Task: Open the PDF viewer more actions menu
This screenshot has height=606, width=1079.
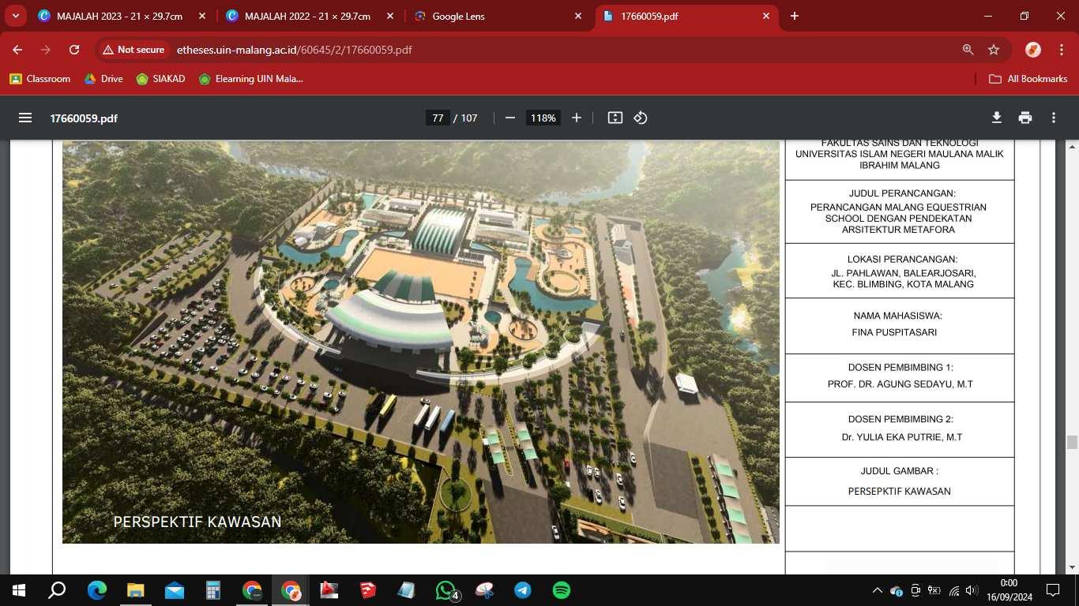Action: pos(1054,118)
